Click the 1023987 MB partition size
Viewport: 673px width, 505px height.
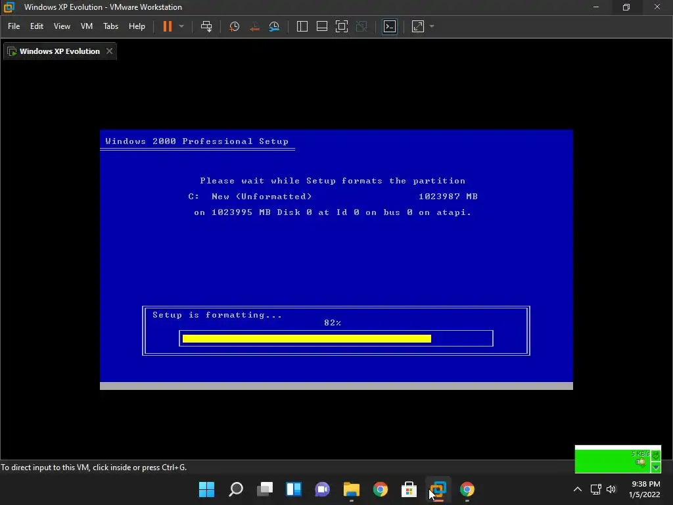click(448, 196)
